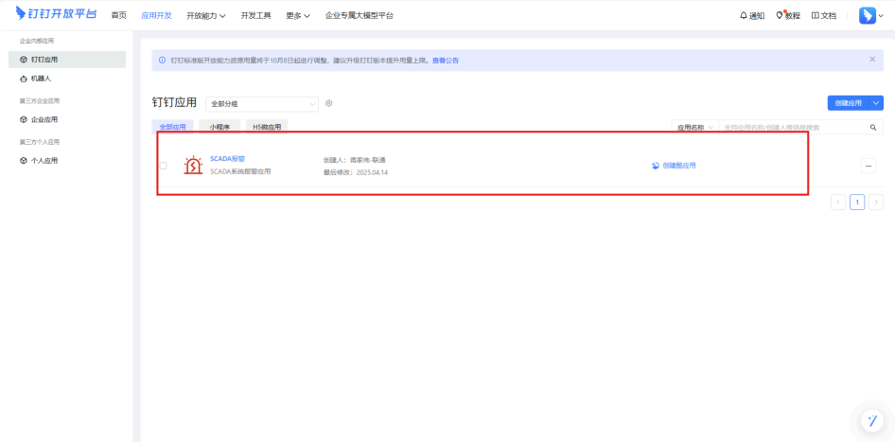895x442 pixels.
Task: Tick the SCADA报警 row checkbox
Action: tap(164, 166)
